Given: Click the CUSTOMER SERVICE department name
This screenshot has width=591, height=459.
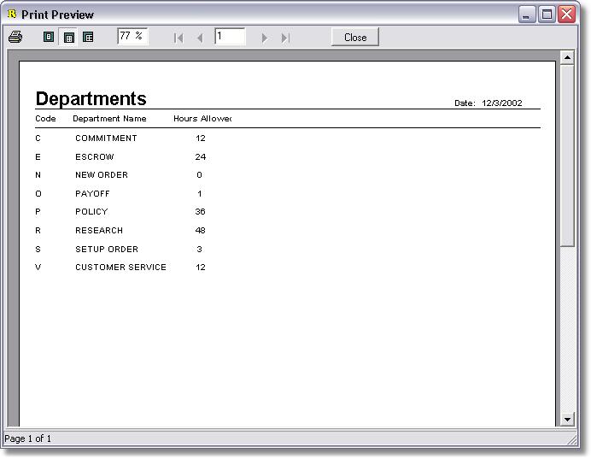Looking at the screenshot, I should click(x=120, y=268).
